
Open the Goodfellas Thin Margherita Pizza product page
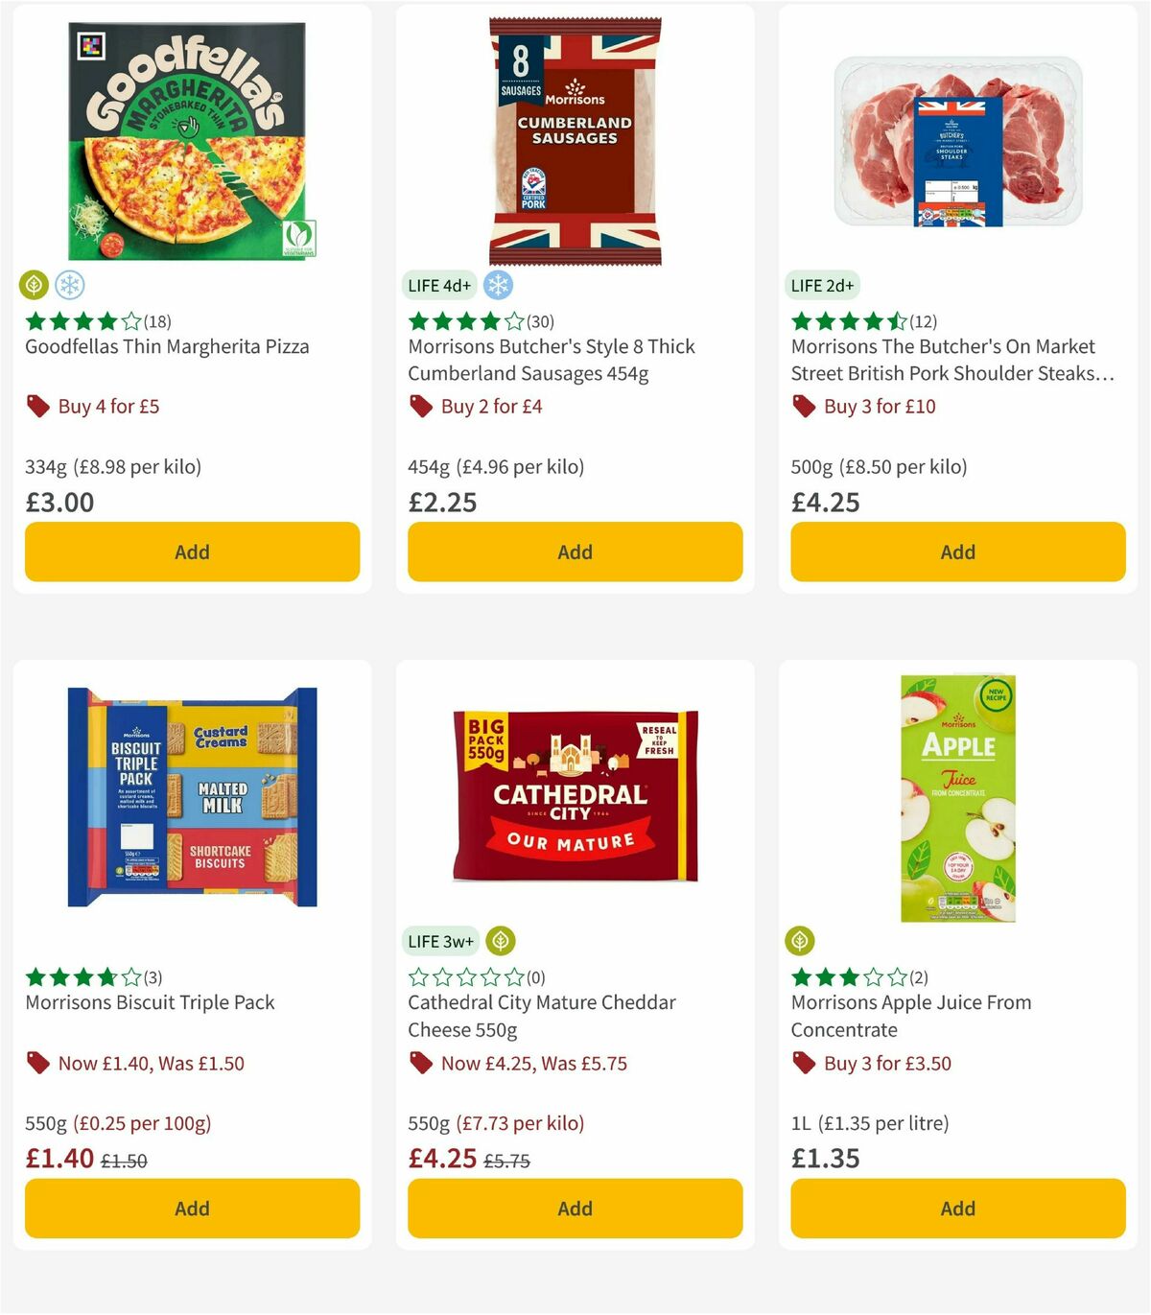point(166,346)
